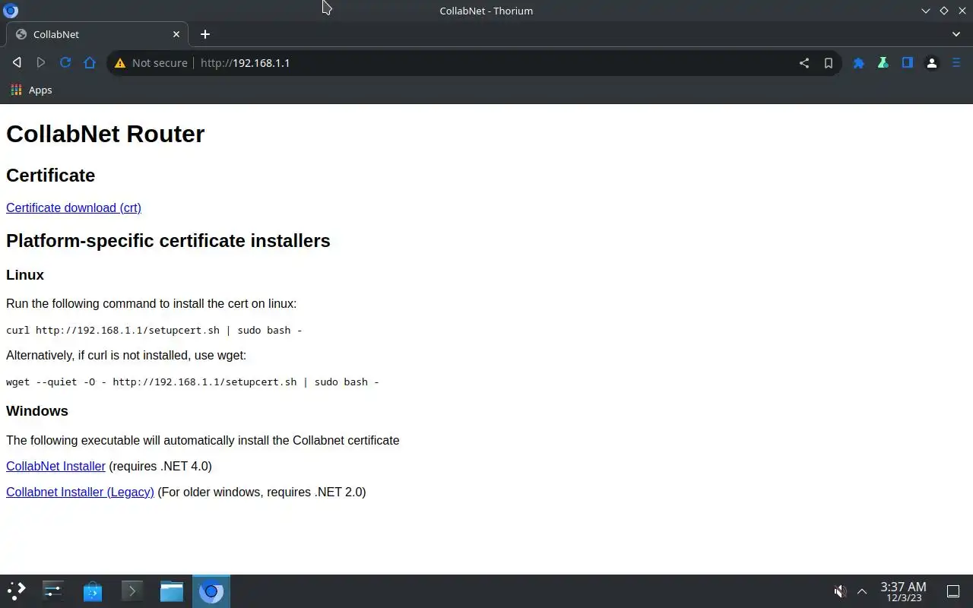Image resolution: width=973 pixels, height=608 pixels.
Task: Click the wget setupcert.sh command text
Action: point(192,382)
